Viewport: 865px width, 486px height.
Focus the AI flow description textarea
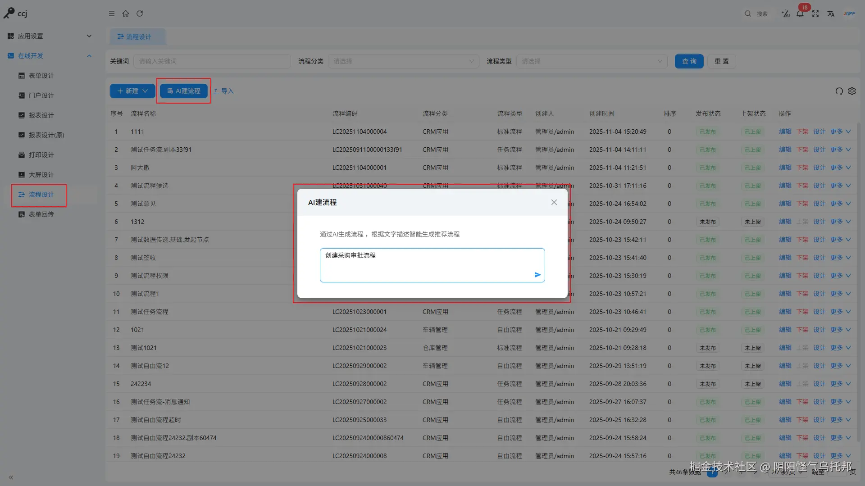(432, 265)
